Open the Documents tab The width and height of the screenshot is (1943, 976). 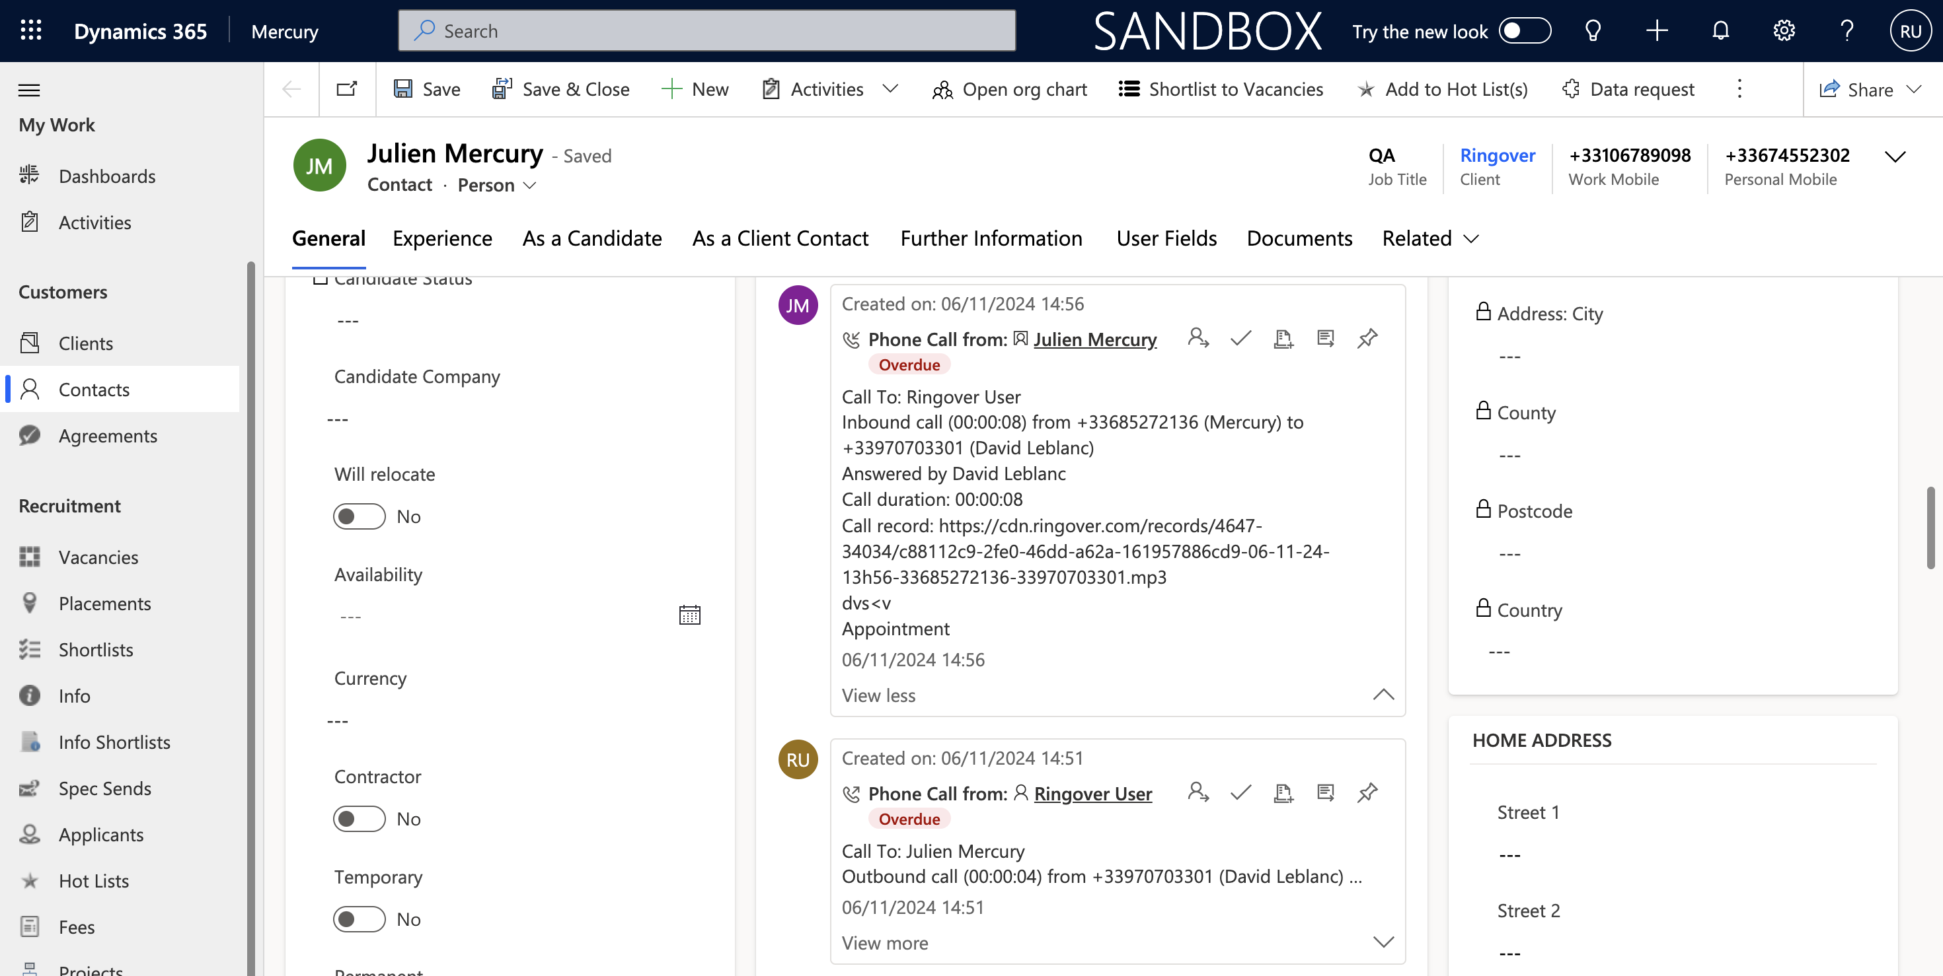point(1299,239)
